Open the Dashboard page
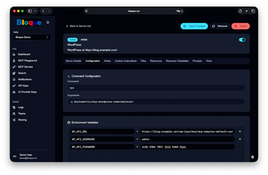This screenshot has width=268, height=175. click(24, 54)
